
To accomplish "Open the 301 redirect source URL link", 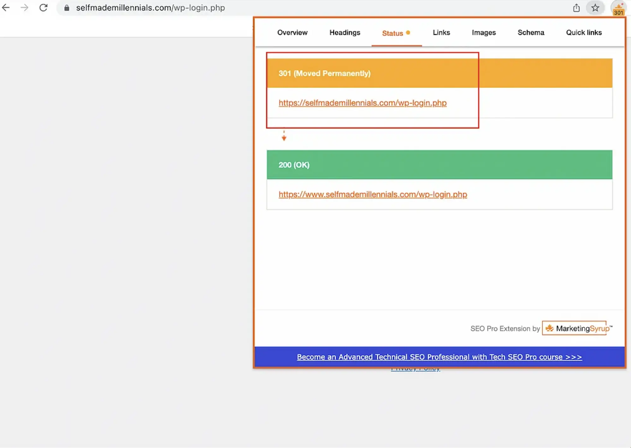I will click(x=362, y=103).
